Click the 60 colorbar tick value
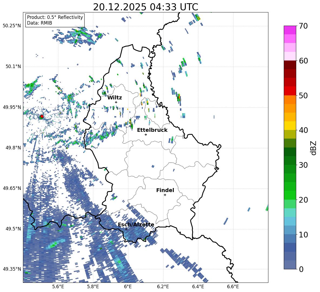The height and width of the screenshot is (292, 320). [303, 61]
